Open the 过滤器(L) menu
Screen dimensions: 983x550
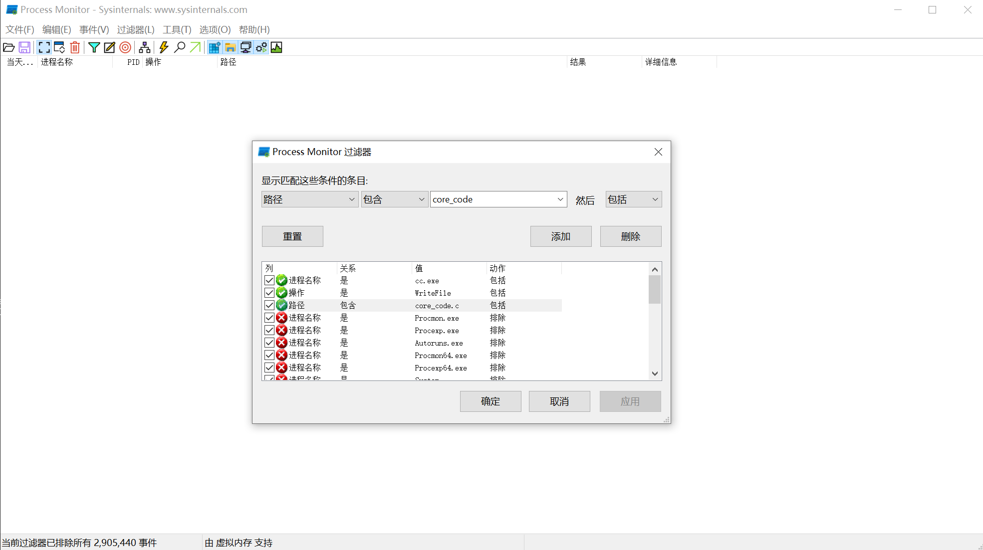(136, 29)
